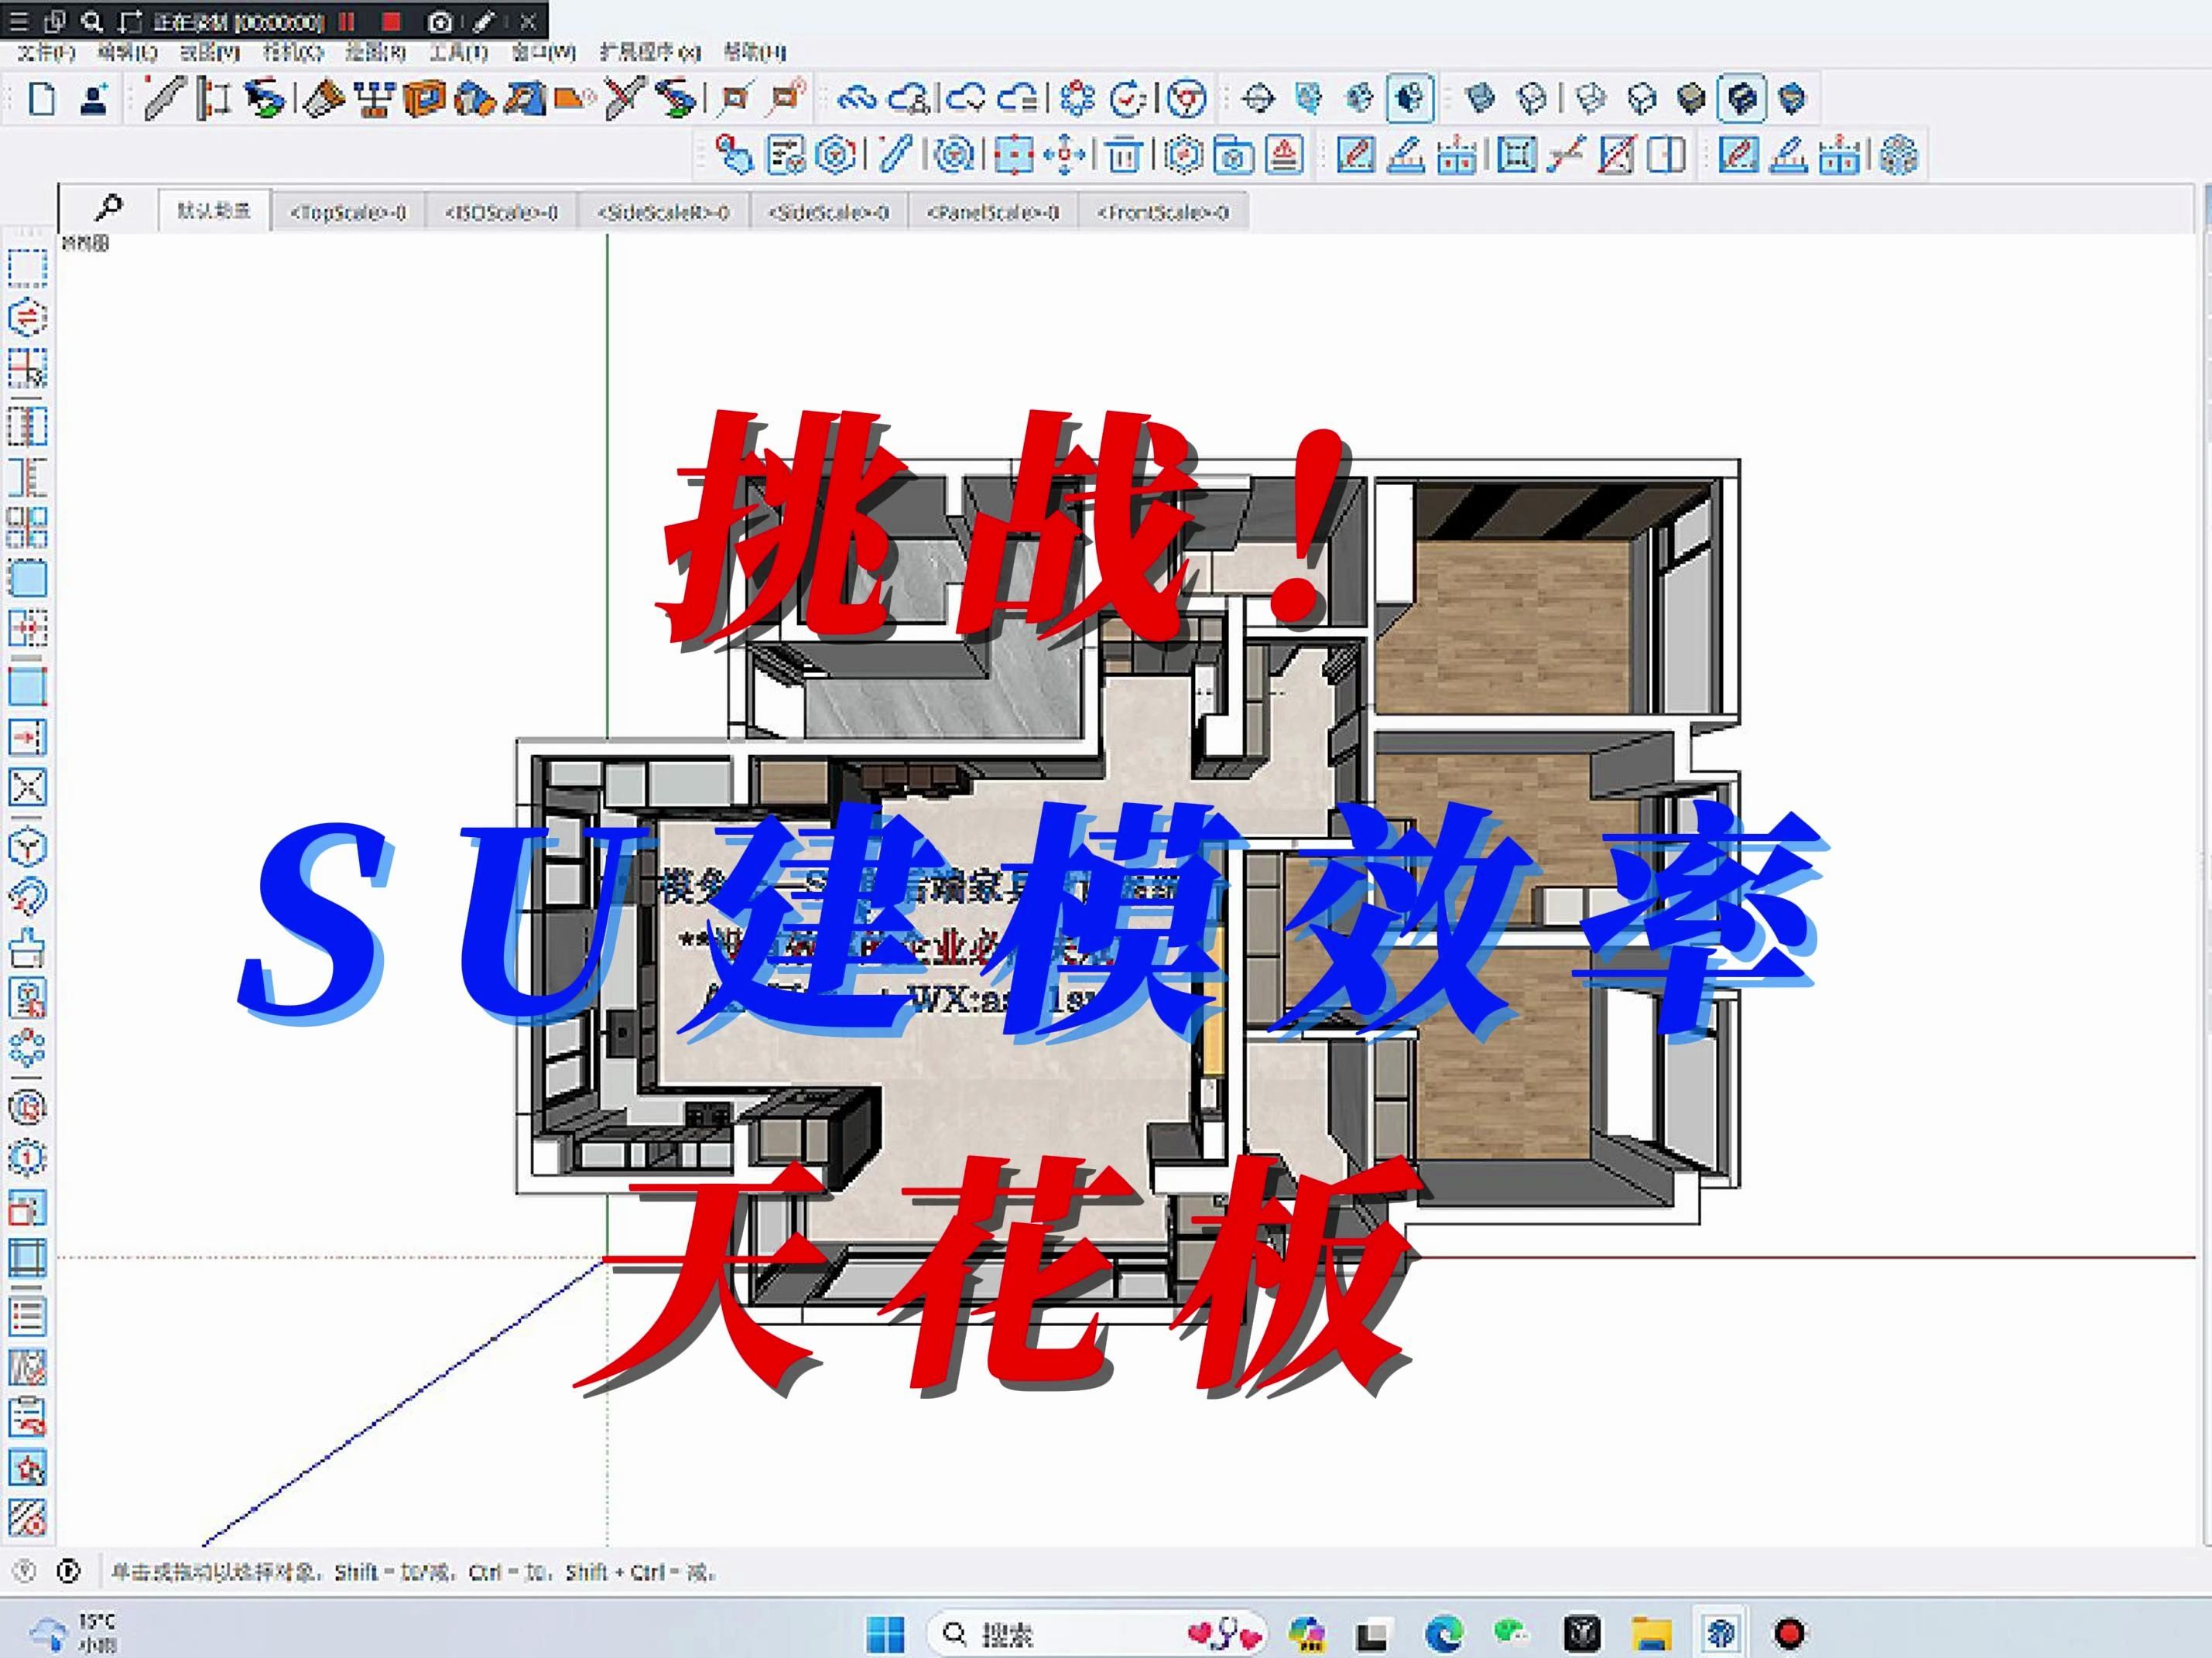Image resolution: width=2212 pixels, height=1658 pixels.
Task: Activate the scissors/cut tool in the main toolbar
Action: pyautogui.click(x=623, y=97)
